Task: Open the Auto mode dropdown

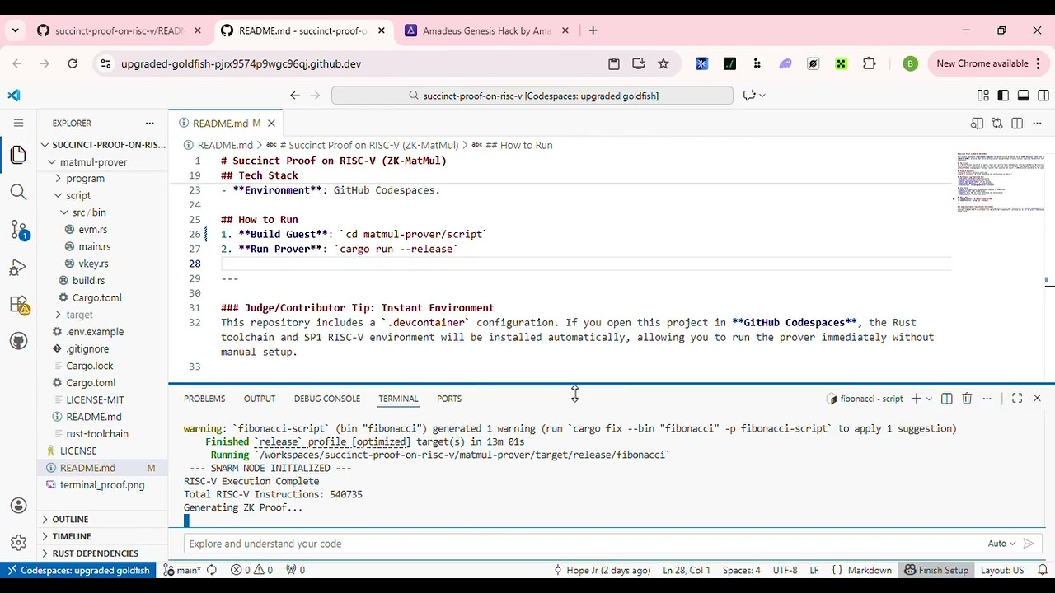Action: [x=1001, y=544]
